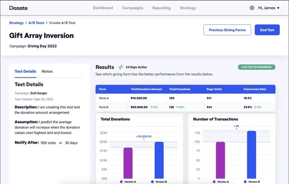Click the Test Created: Sept 30, 2022 text
The height and width of the screenshot is (184, 289).
[x=34, y=99]
